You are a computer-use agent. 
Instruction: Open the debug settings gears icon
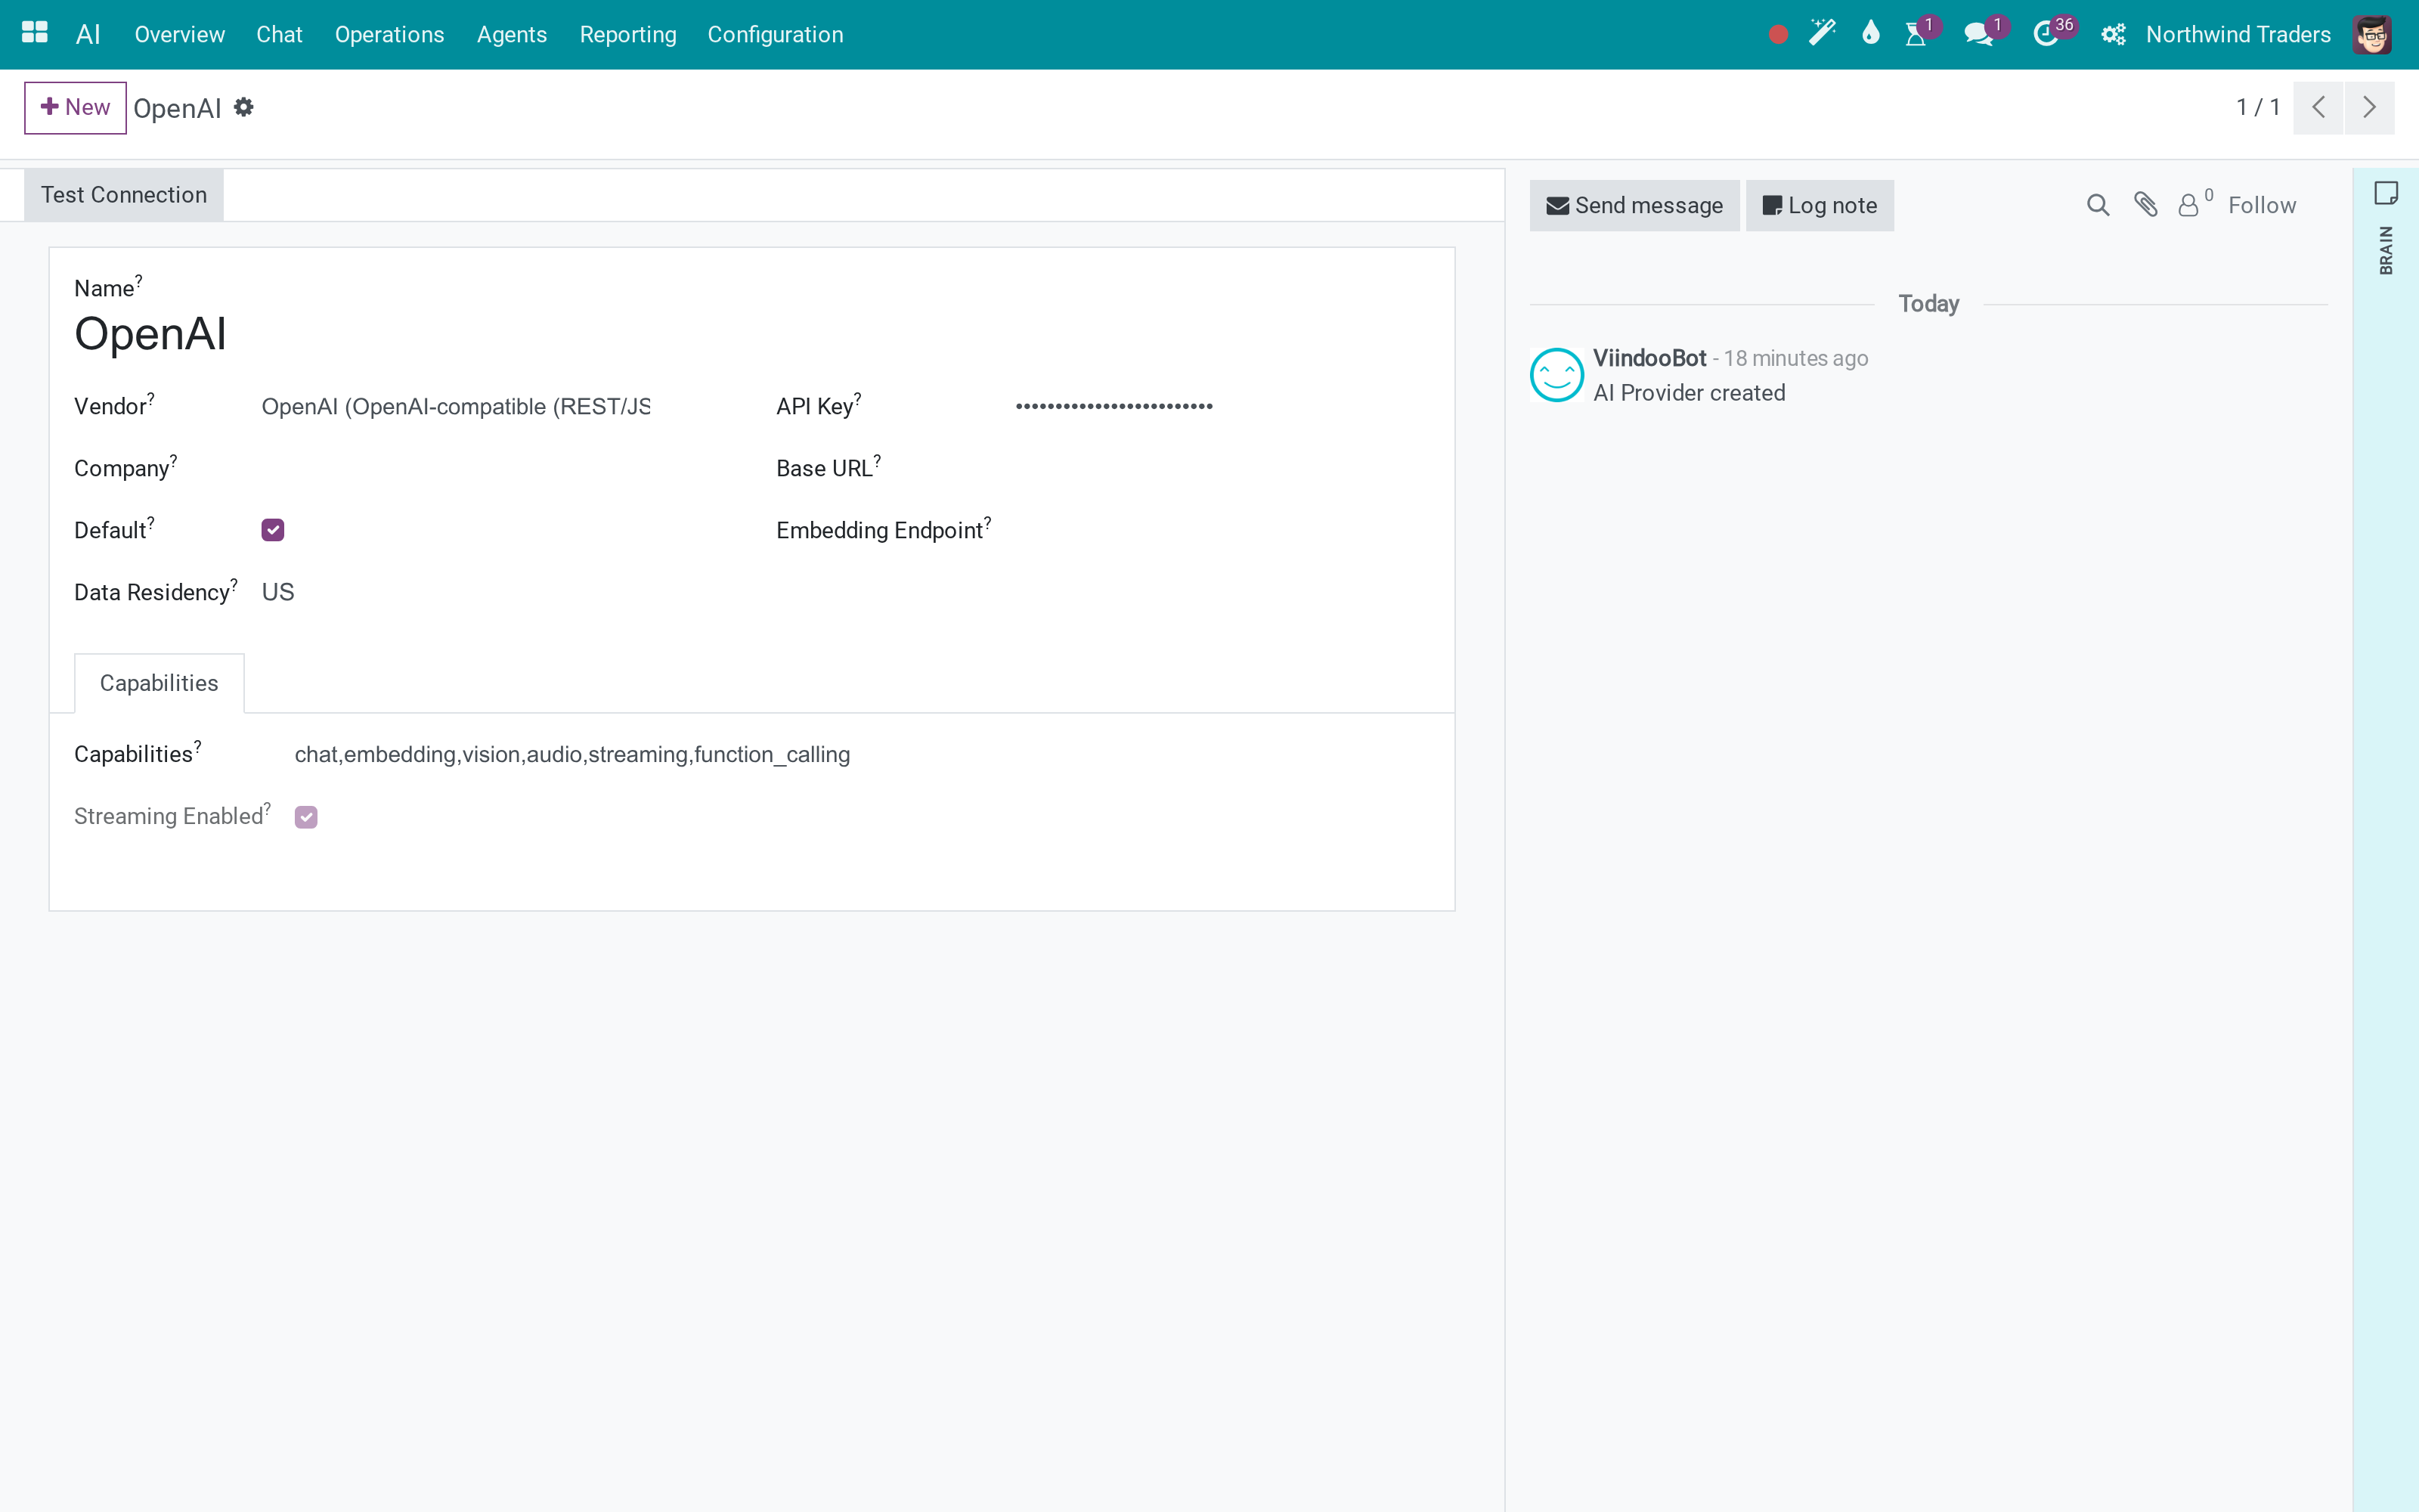[2113, 35]
